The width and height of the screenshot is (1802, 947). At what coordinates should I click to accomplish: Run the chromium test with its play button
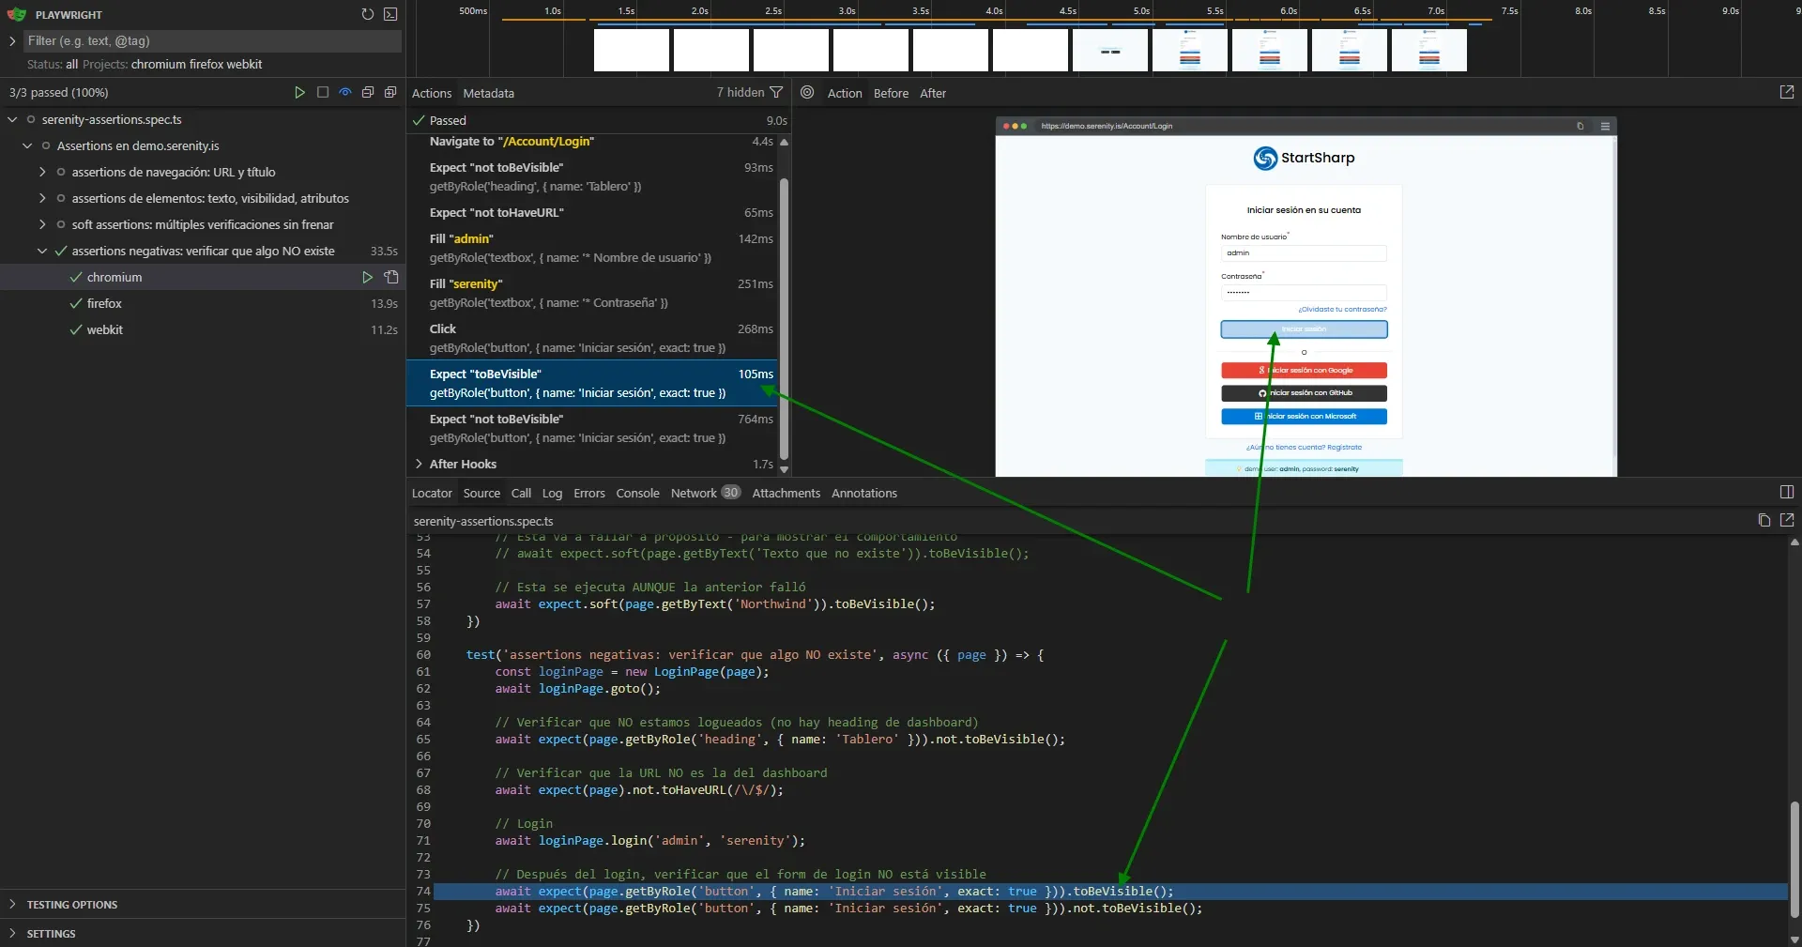(368, 277)
